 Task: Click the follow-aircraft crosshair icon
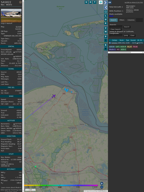pos(106,12)
